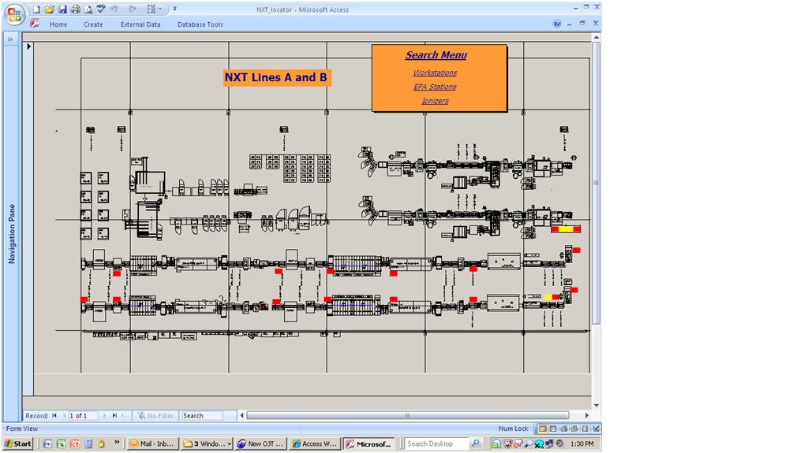Switch to the External Data tab
The image size is (789, 453).
click(x=140, y=24)
